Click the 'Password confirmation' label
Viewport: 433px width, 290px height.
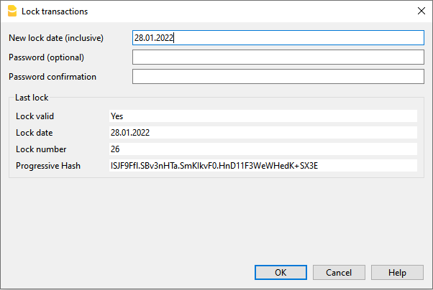[53, 77]
